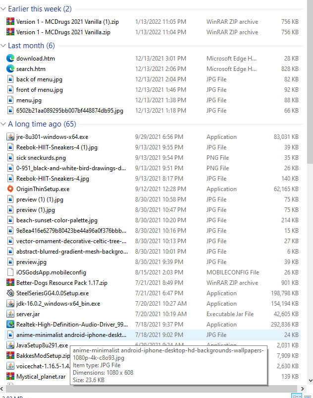Select 9e8ea416e6279b80423be44a96a0f376bbb file
This screenshot has width=313, height=398.
point(71,230)
